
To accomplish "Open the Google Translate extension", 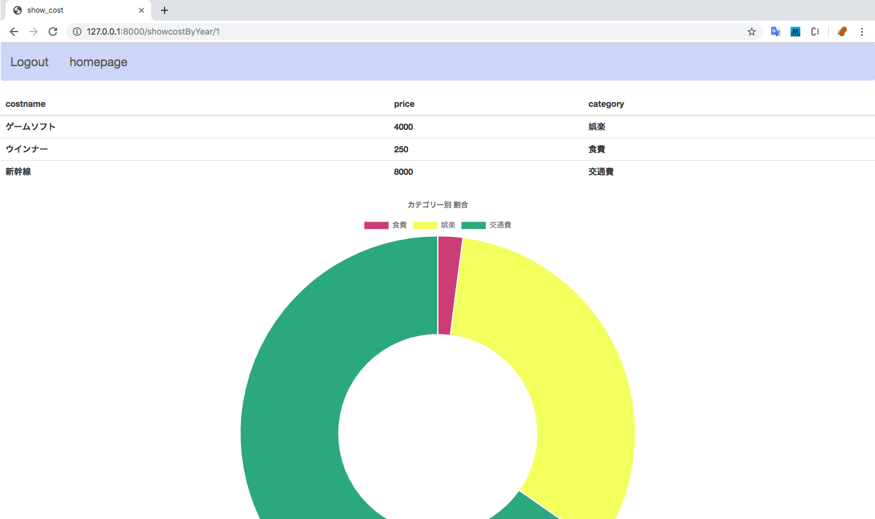I will pos(775,32).
